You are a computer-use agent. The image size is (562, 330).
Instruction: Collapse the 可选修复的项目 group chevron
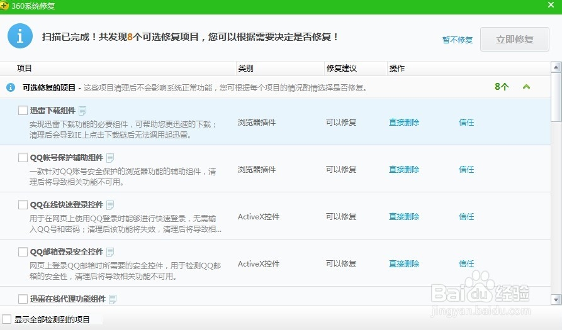[x=526, y=87]
